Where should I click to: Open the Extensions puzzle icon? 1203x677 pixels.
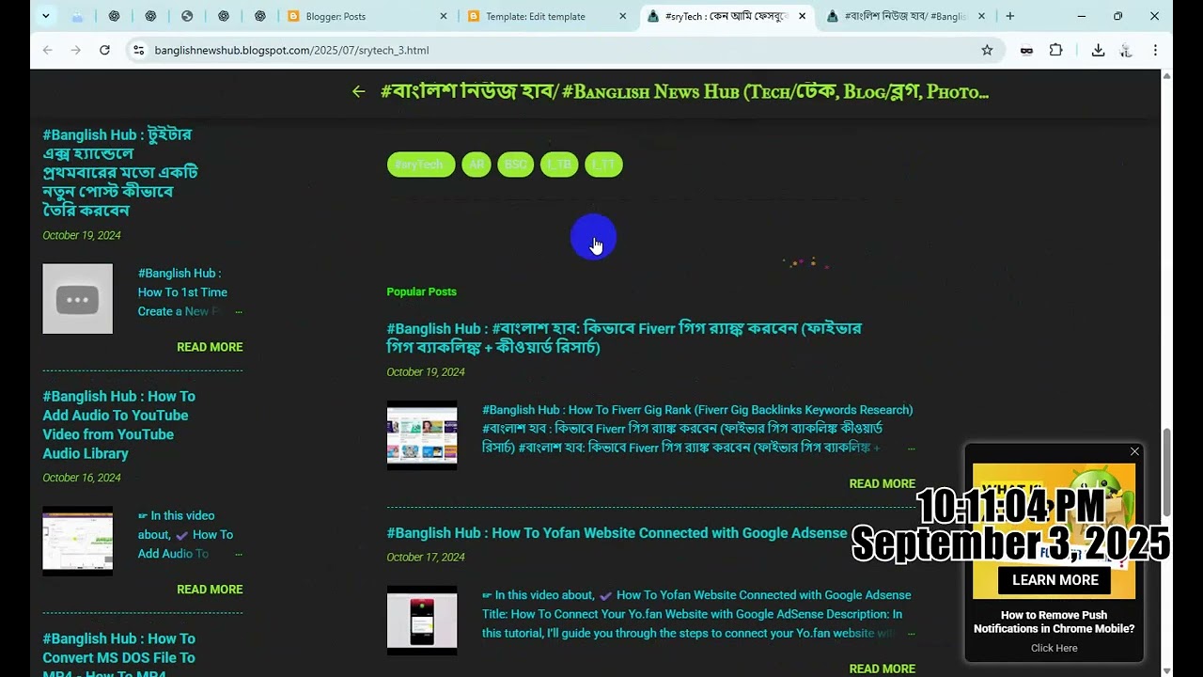[1055, 50]
